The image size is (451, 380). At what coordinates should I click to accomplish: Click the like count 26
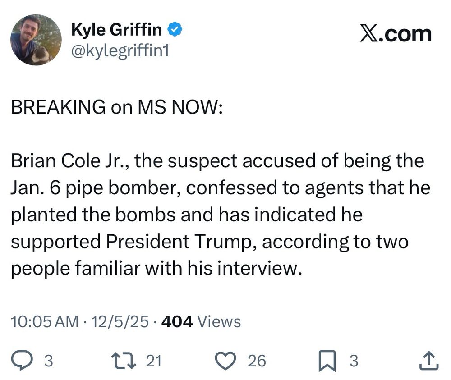coord(257,361)
